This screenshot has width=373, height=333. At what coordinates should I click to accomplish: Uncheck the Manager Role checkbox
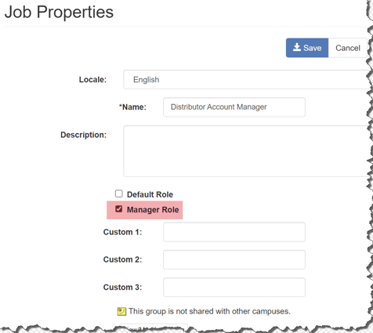click(119, 209)
